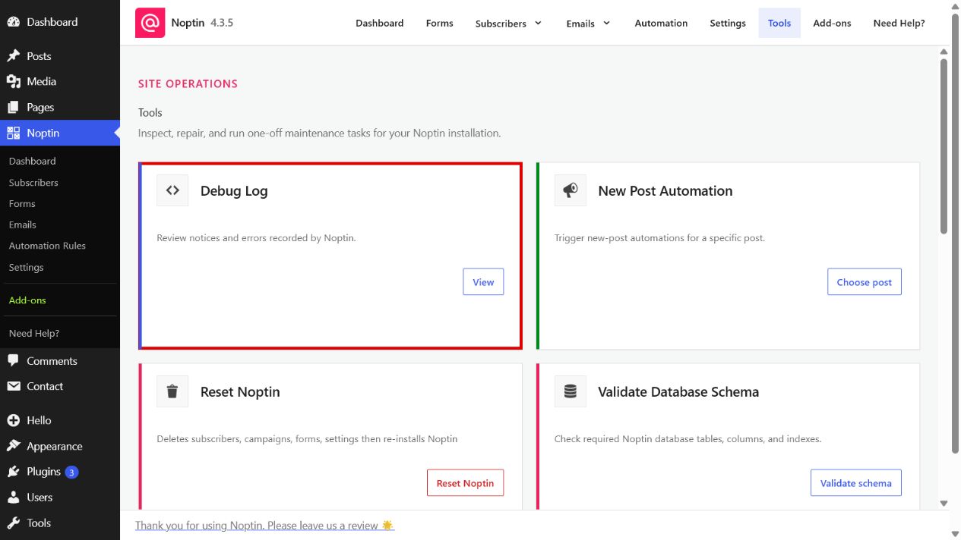961x540 pixels.
Task: Expand the Subscribers dropdown chevron
Action: (x=538, y=23)
